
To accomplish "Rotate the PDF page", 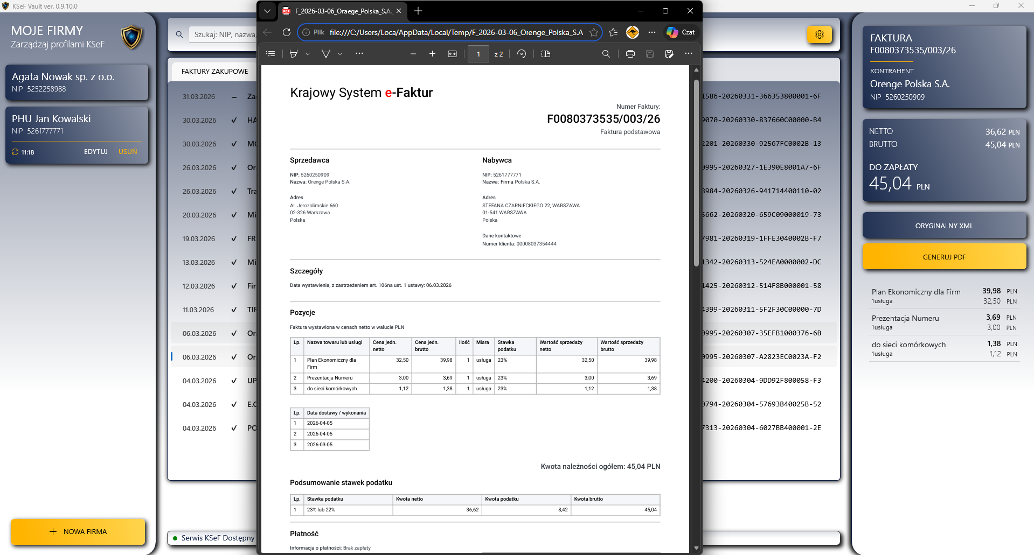I will (522, 54).
